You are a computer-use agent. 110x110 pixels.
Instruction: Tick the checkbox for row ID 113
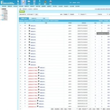click(20, 26)
